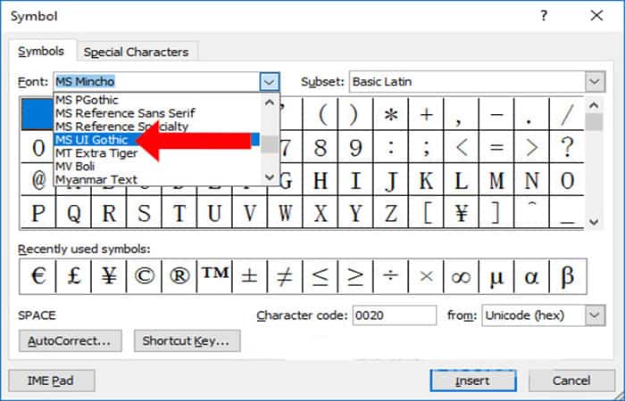
Task: Select the letter W in grid
Action: click(x=285, y=212)
